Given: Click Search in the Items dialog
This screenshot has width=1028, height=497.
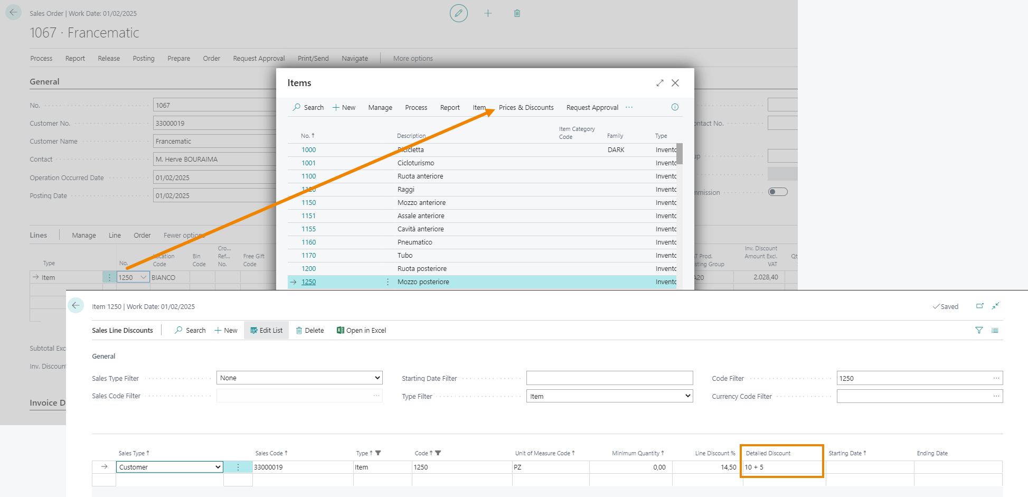Looking at the screenshot, I should coord(308,107).
